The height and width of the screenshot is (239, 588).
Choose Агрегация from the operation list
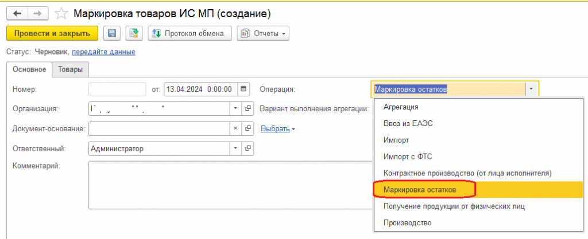(x=479, y=107)
